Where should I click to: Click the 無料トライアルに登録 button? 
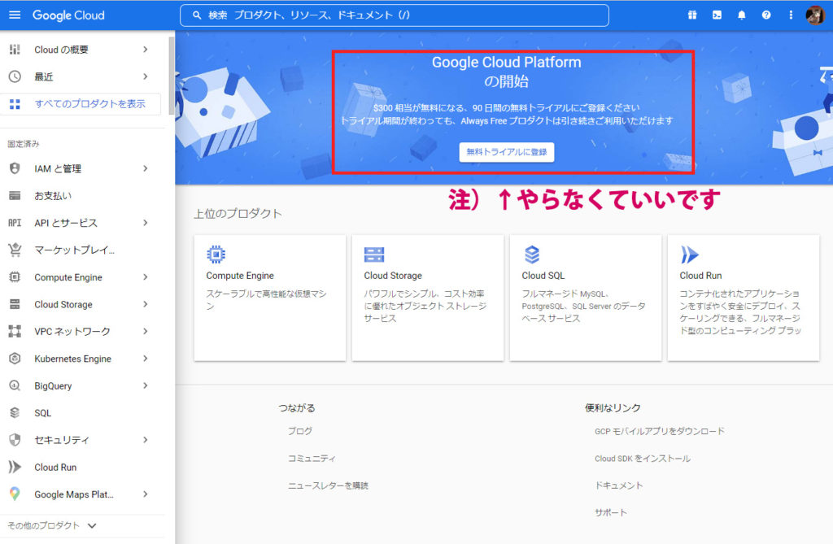[x=506, y=152]
